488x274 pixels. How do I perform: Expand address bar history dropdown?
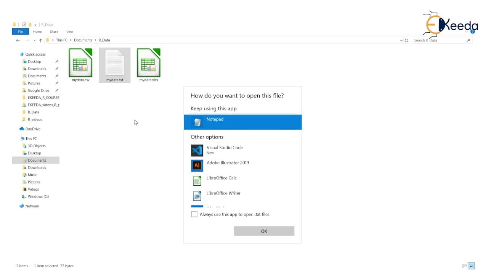click(401, 40)
